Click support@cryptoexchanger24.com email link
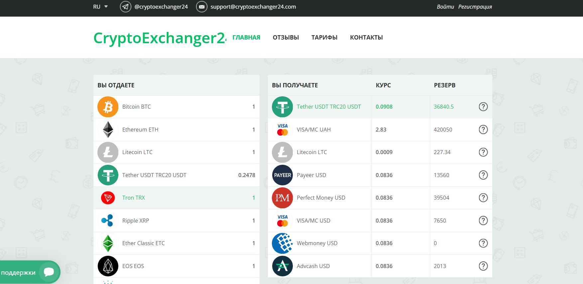583x284 pixels. tap(253, 7)
